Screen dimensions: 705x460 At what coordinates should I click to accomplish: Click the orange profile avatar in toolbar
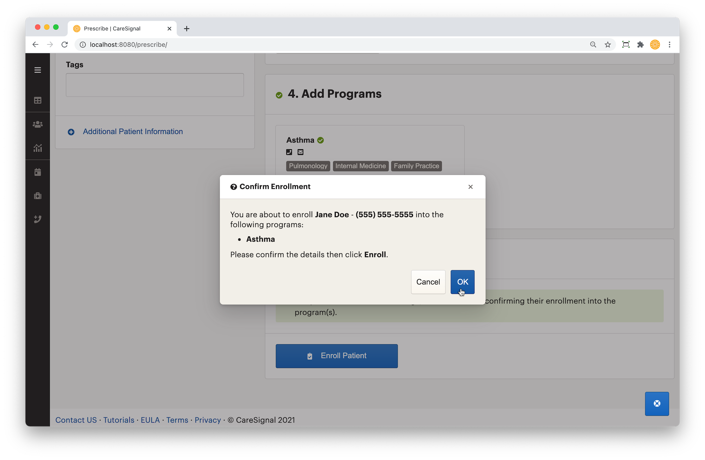(x=655, y=44)
